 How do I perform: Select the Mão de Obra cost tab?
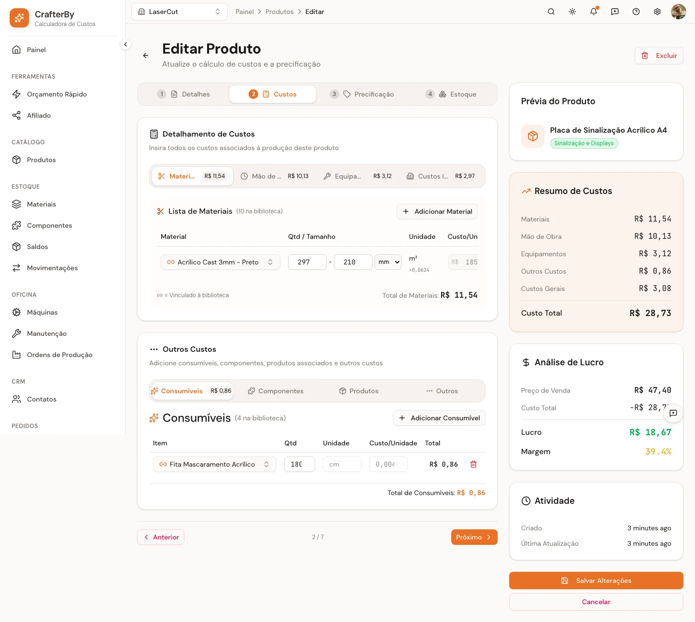coord(275,176)
